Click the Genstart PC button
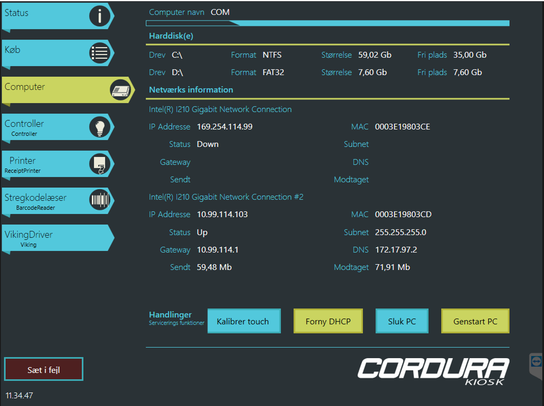 [x=475, y=321]
